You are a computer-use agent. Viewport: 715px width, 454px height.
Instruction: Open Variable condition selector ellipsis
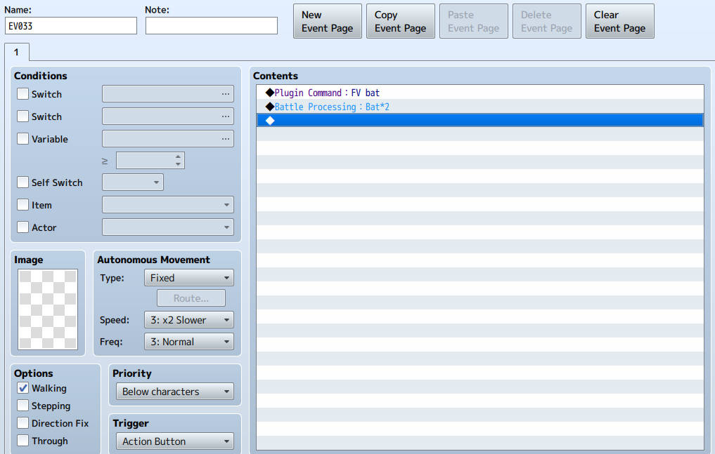[x=225, y=139]
